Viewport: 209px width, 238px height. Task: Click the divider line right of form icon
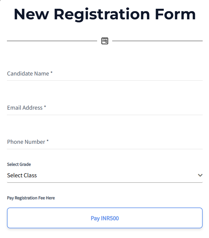tap(157, 41)
